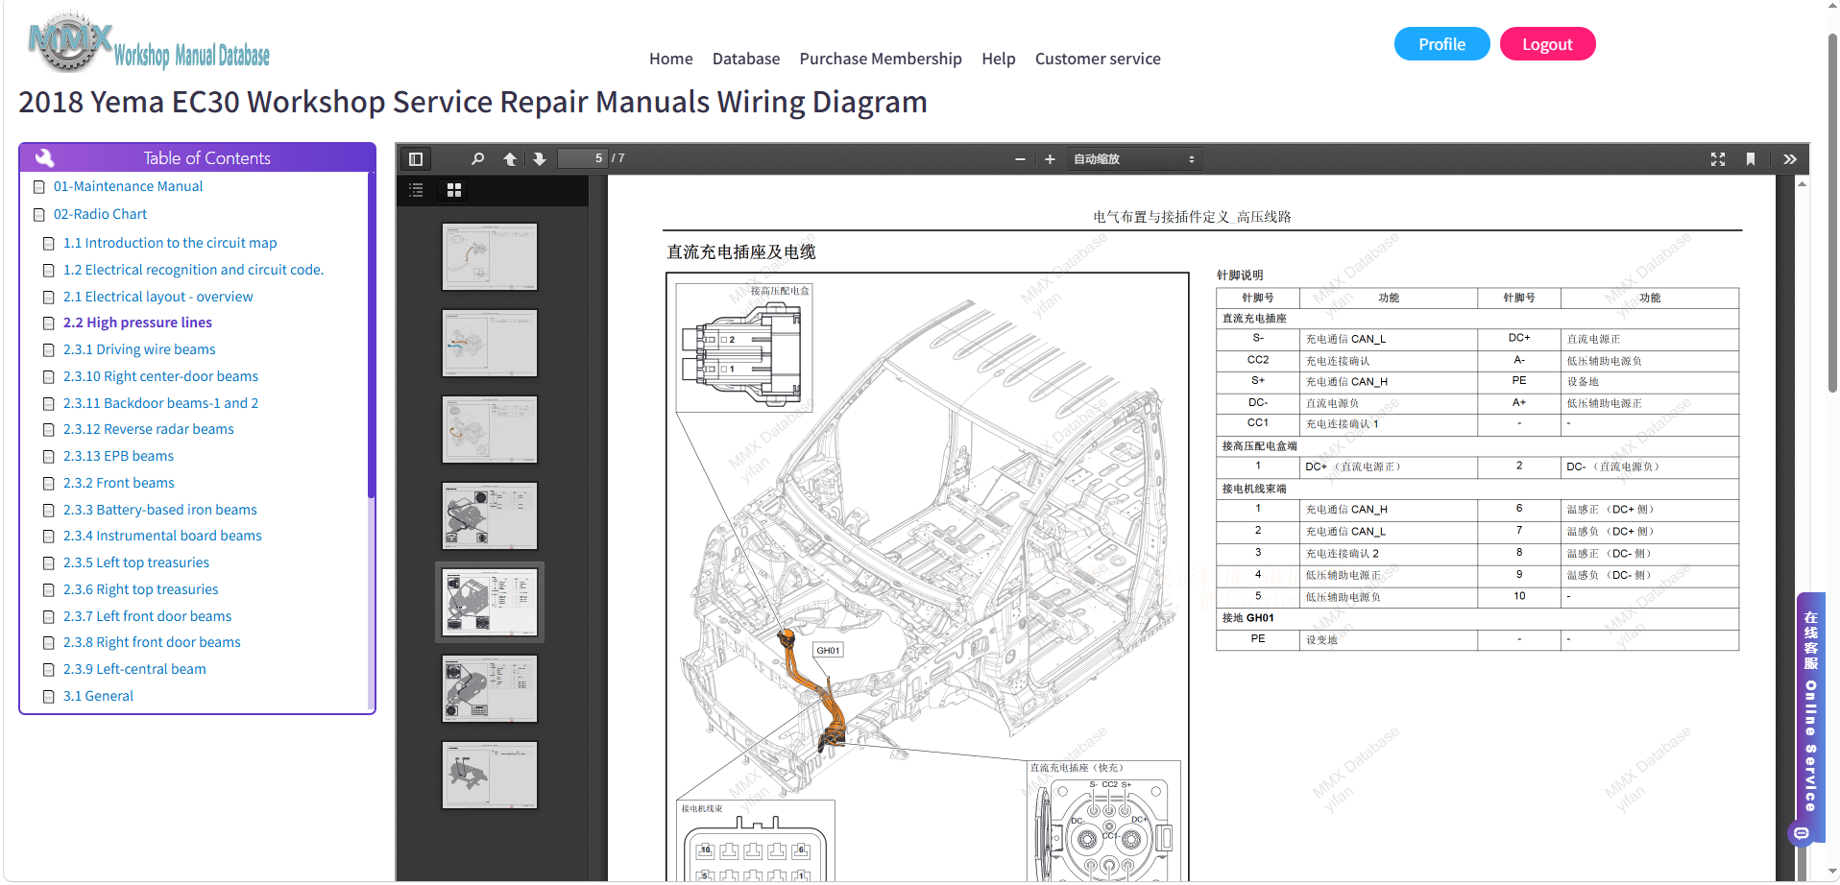Click the page icon beside 2.3.2 Front beams
Viewport: 1840px width, 885px height.
(49, 484)
